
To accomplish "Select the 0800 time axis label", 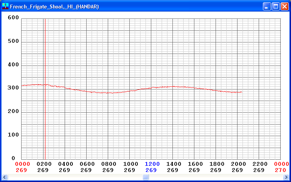I will click(108, 164).
